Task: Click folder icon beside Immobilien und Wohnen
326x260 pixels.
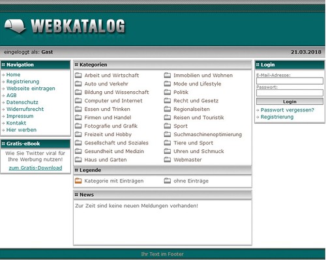Action: 168,76
